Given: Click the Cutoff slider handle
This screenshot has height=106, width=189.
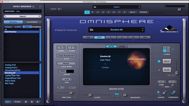Looking at the screenshot, I should click(90, 95).
